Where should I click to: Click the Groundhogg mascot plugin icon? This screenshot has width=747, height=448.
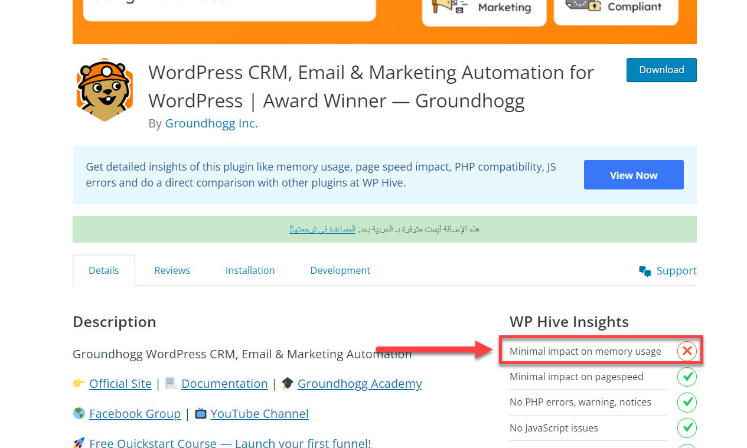(104, 90)
